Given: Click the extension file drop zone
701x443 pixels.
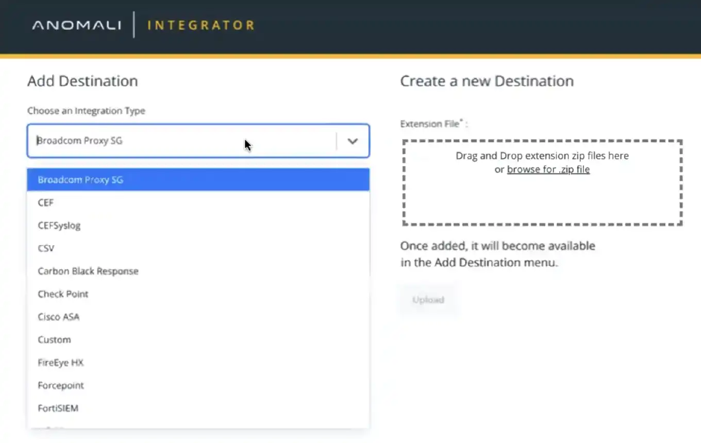Looking at the screenshot, I should point(542,182).
